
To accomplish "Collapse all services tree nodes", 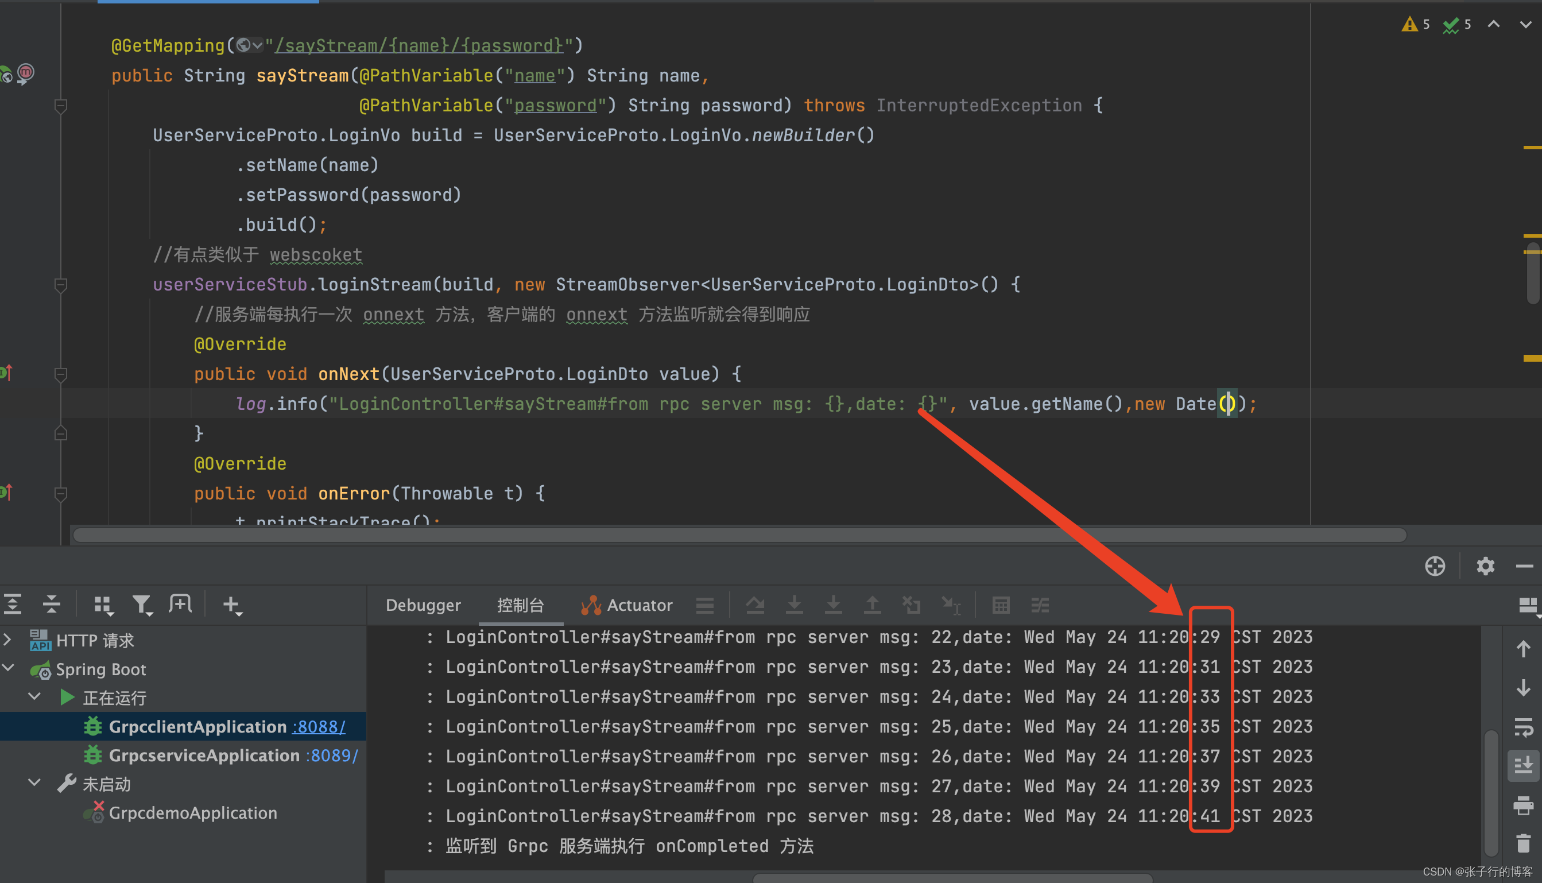I will click(52, 604).
